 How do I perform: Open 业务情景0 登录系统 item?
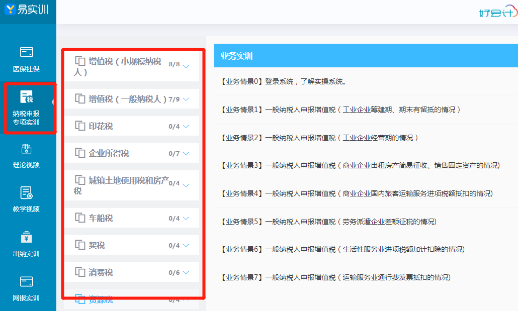pyautogui.click(x=366, y=81)
